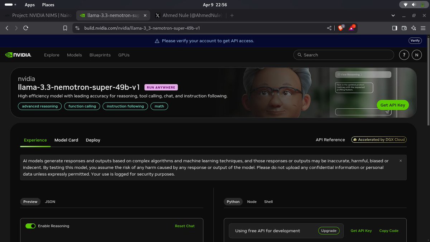Go back using the browser back arrow
Image resolution: width=430 pixels, height=242 pixels.
(x=7, y=28)
